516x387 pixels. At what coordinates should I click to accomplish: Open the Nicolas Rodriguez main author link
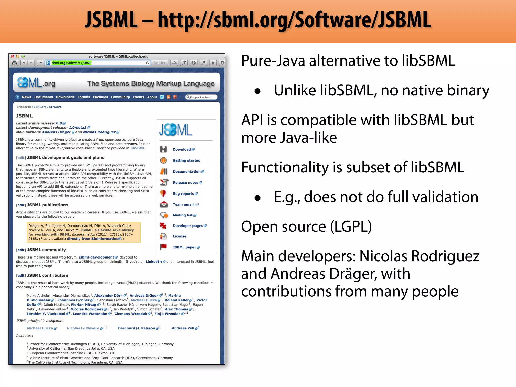(101, 132)
